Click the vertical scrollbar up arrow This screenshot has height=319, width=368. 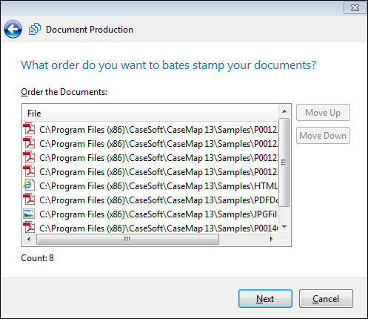(284, 111)
